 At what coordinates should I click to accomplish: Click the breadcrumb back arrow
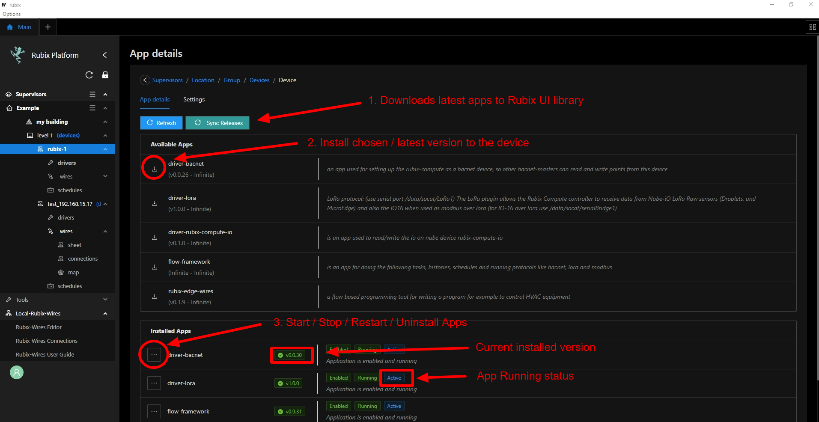(145, 80)
